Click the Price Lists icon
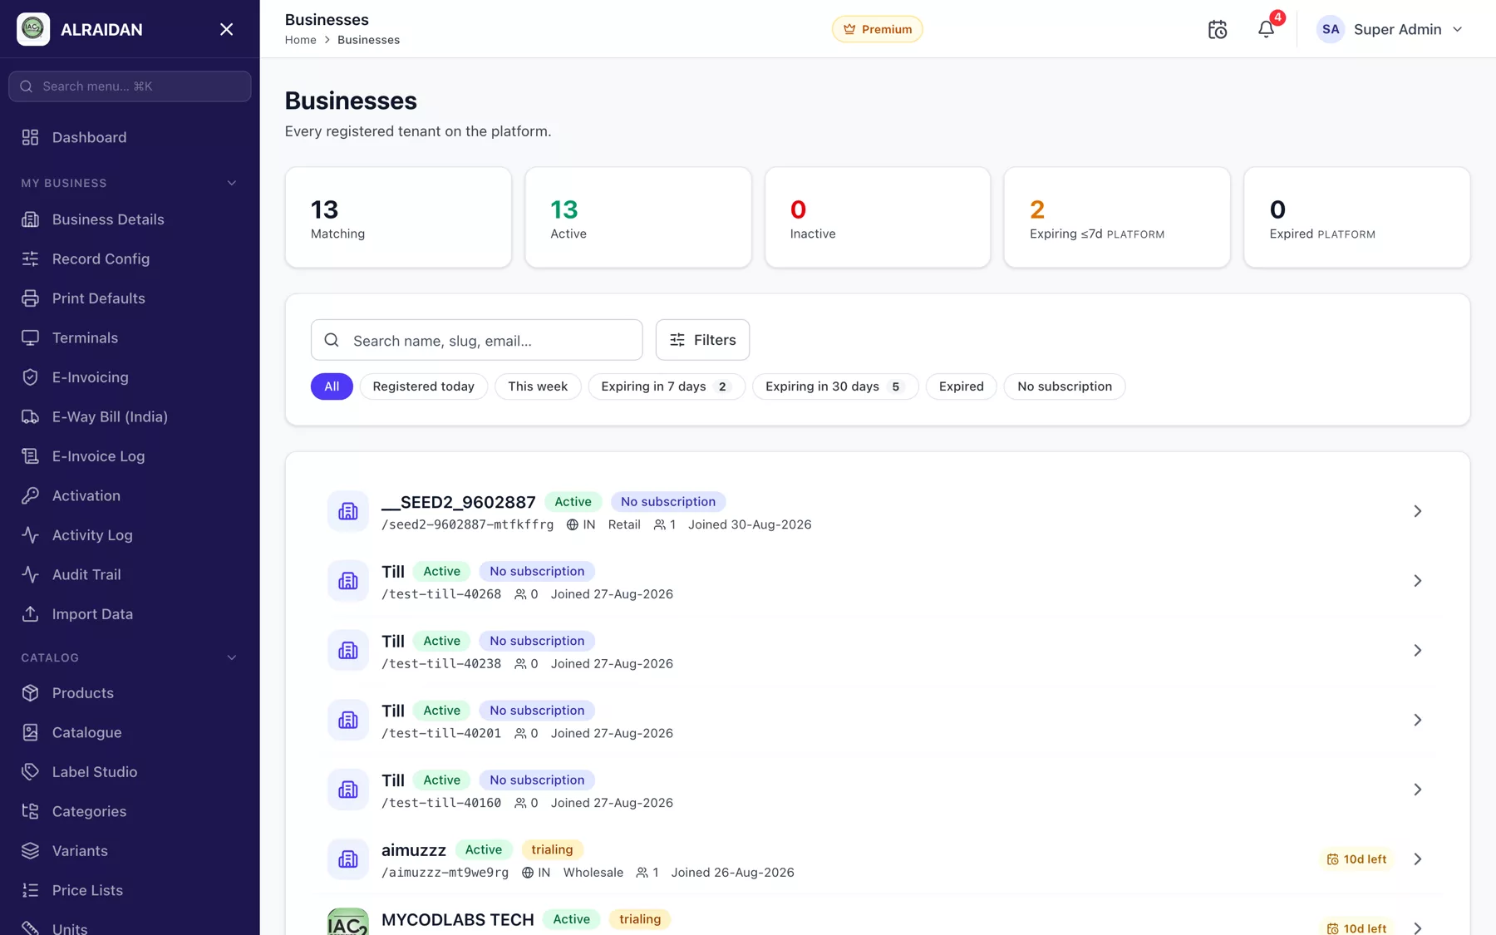This screenshot has width=1496, height=935. (x=31, y=890)
